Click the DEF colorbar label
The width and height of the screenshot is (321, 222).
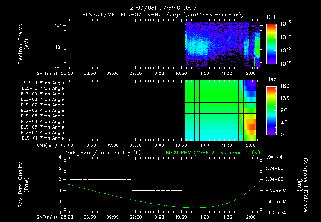coord(272,17)
